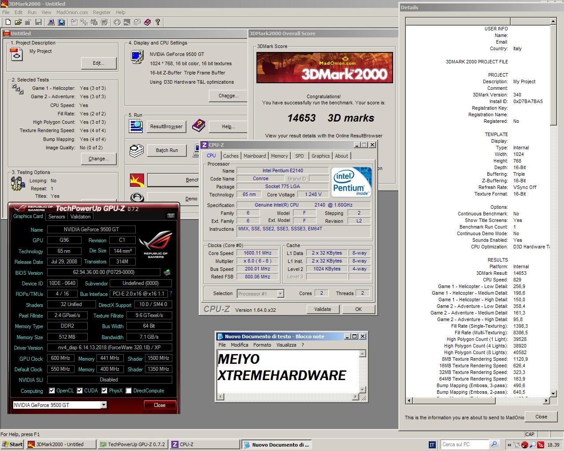Click the Notepad text area with MEIYO
Image resolution: width=564 pixels, height=451 pixels.
(x=288, y=371)
